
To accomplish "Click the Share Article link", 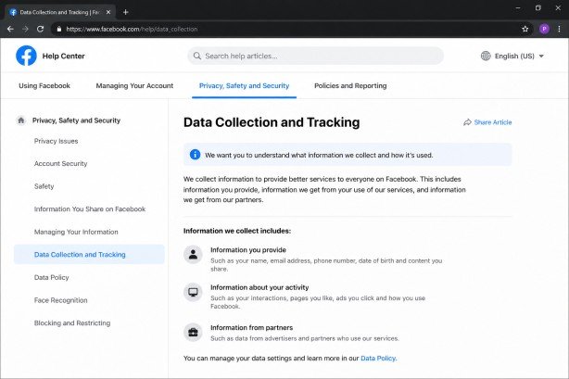I will pyautogui.click(x=493, y=122).
